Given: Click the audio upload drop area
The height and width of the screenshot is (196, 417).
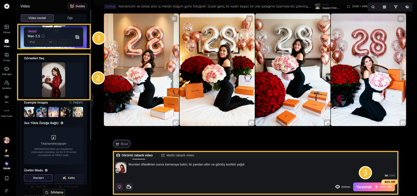Looking at the screenshot, I should (x=54, y=146).
